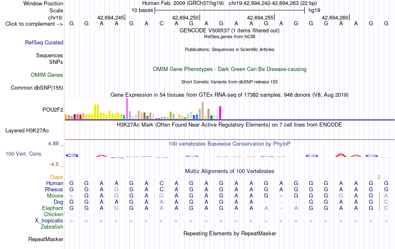Click the -4.5 PhyloP lower scale value
This screenshot has width=395, height=249.
(x=54, y=164)
